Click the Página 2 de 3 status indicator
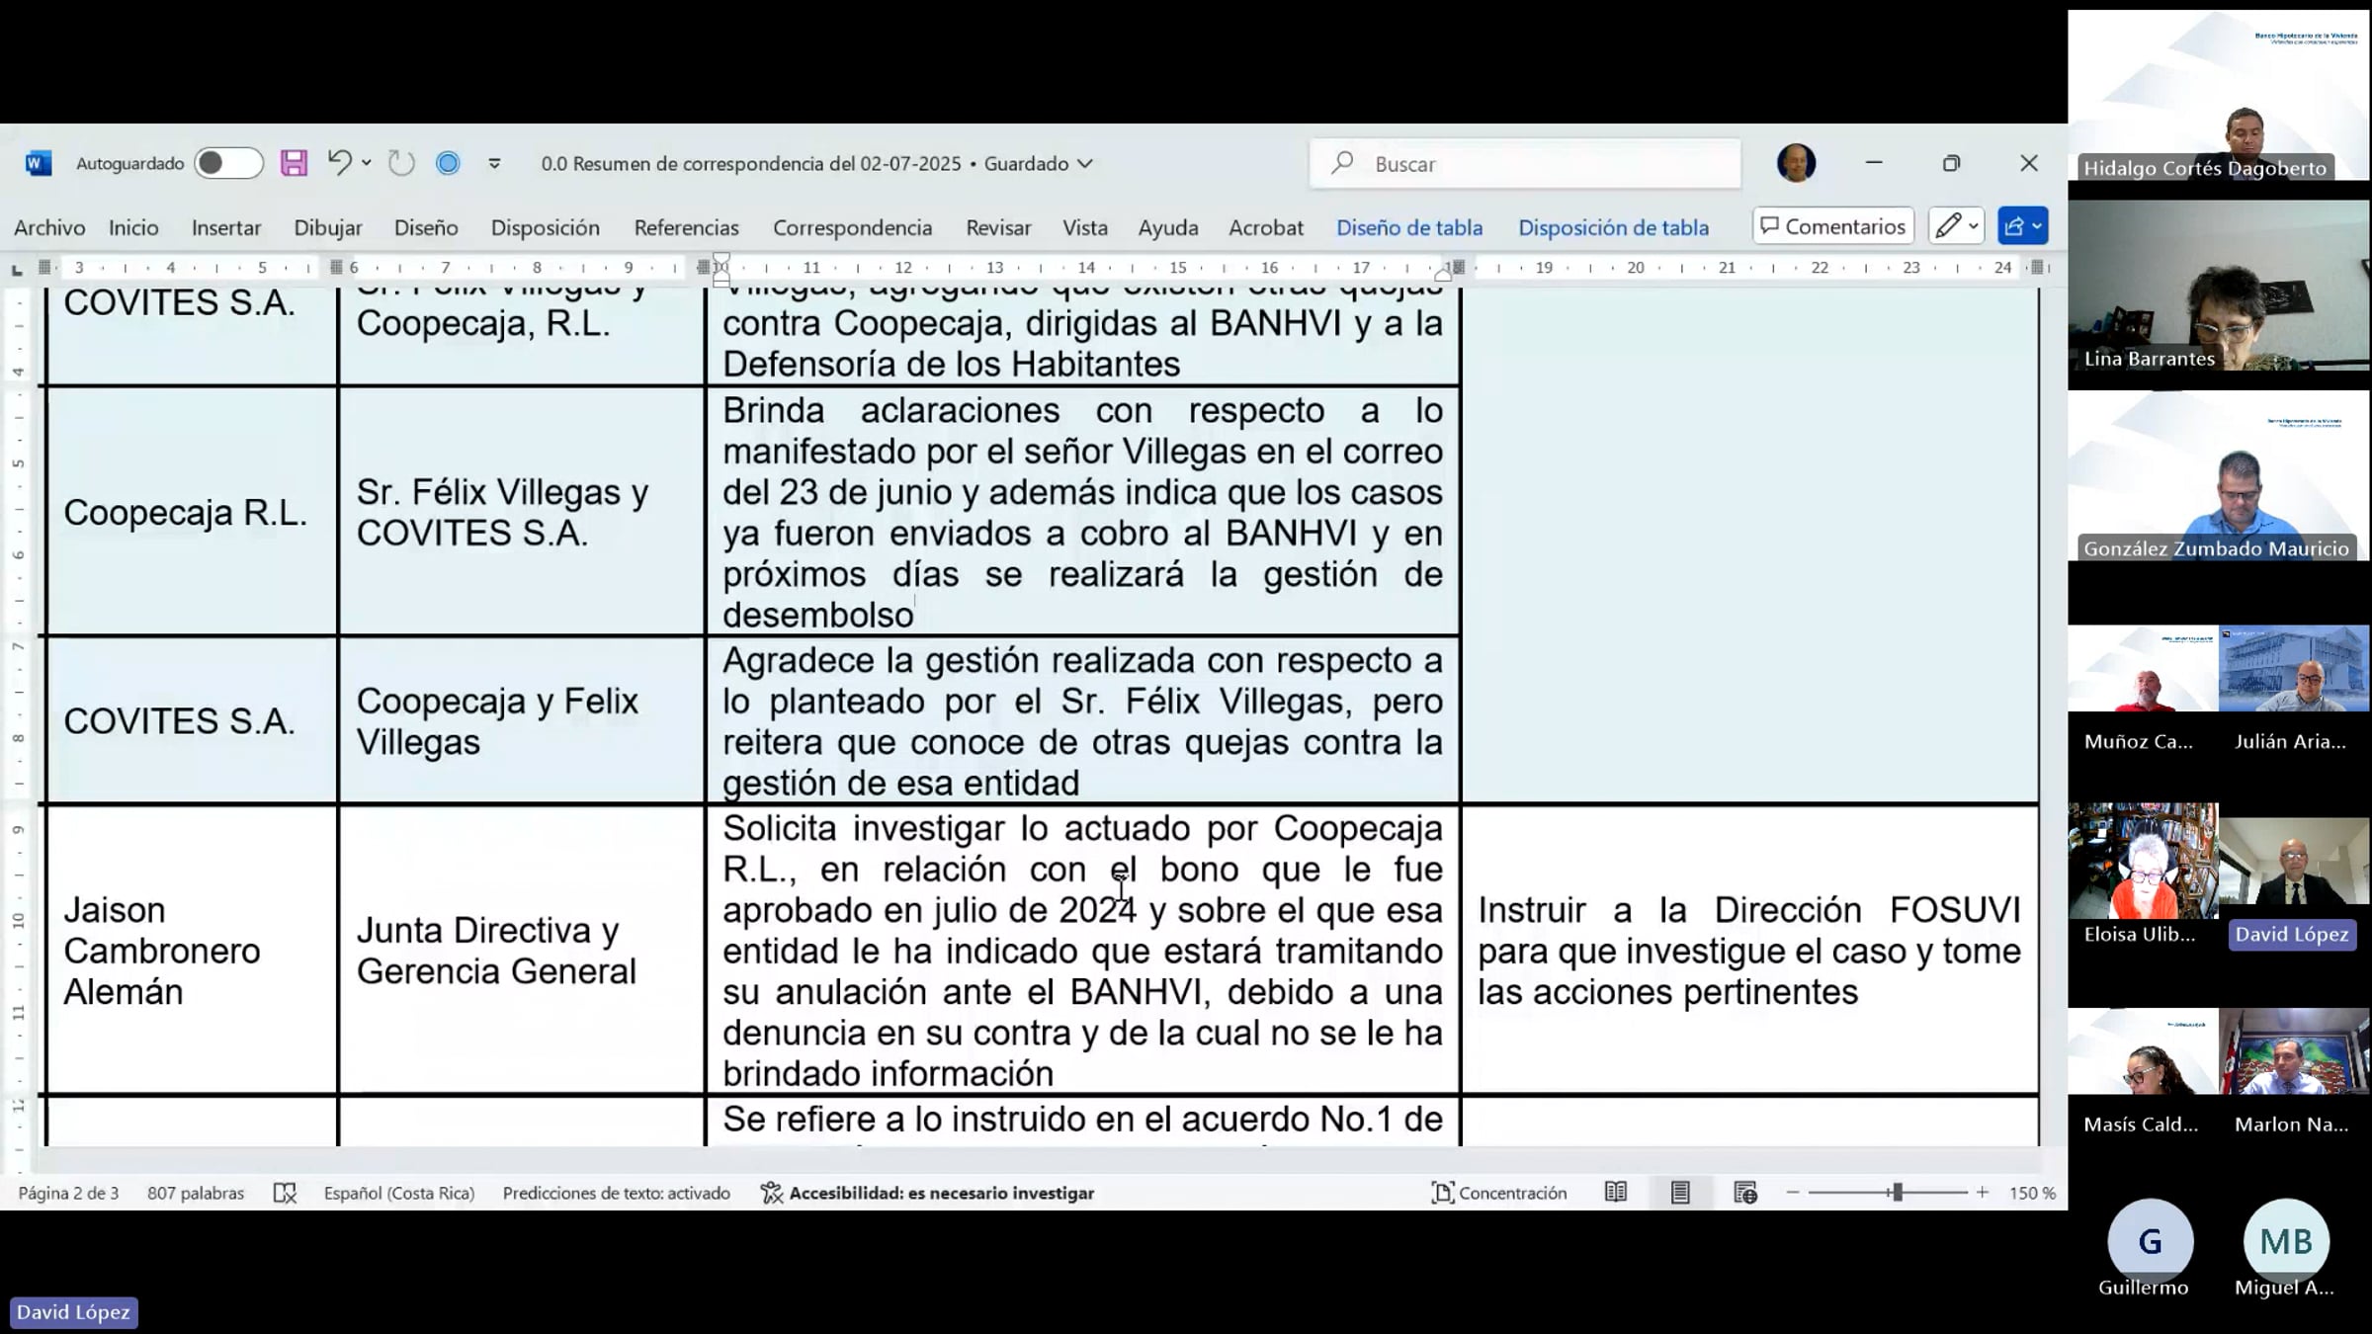The image size is (2372, 1334). click(68, 1193)
